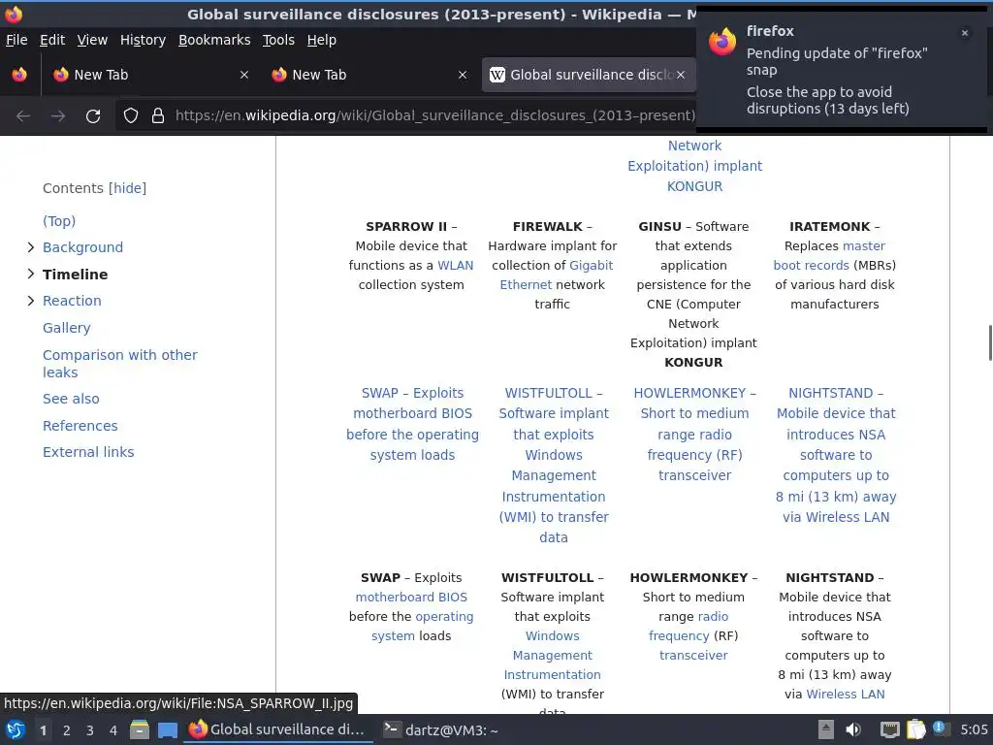Go to Comparison with other leaks section
Viewport: 993px width, 745px height.
[119, 364]
